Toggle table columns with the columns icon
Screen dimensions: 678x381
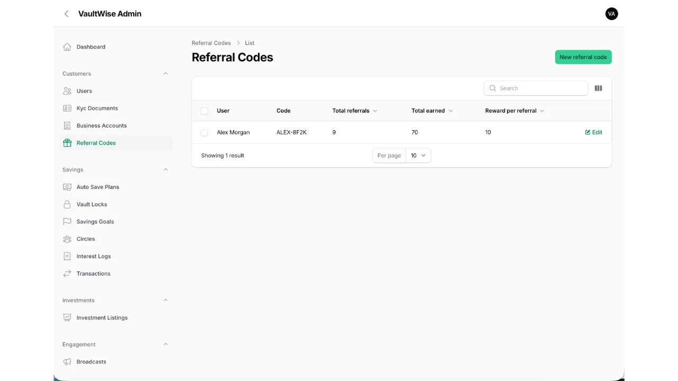click(x=598, y=88)
